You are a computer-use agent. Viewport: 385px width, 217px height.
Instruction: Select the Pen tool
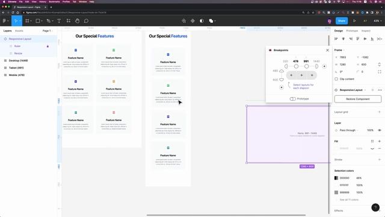coord(48,21)
